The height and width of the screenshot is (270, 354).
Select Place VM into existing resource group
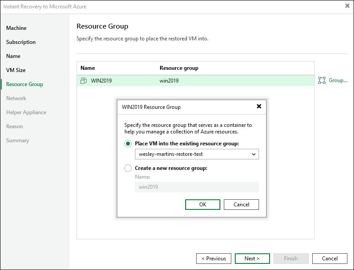pyautogui.click(x=128, y=144)
